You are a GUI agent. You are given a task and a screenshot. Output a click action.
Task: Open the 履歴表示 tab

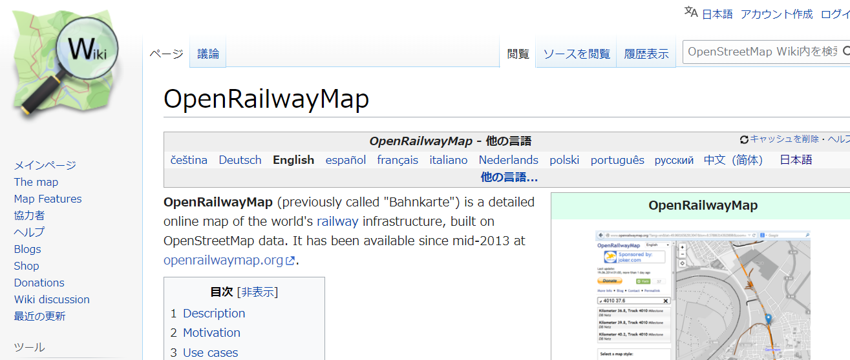coord(646,54)
